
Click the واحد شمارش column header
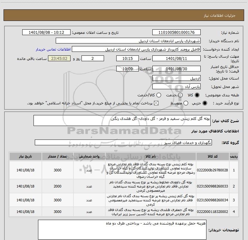click(89, 157)
